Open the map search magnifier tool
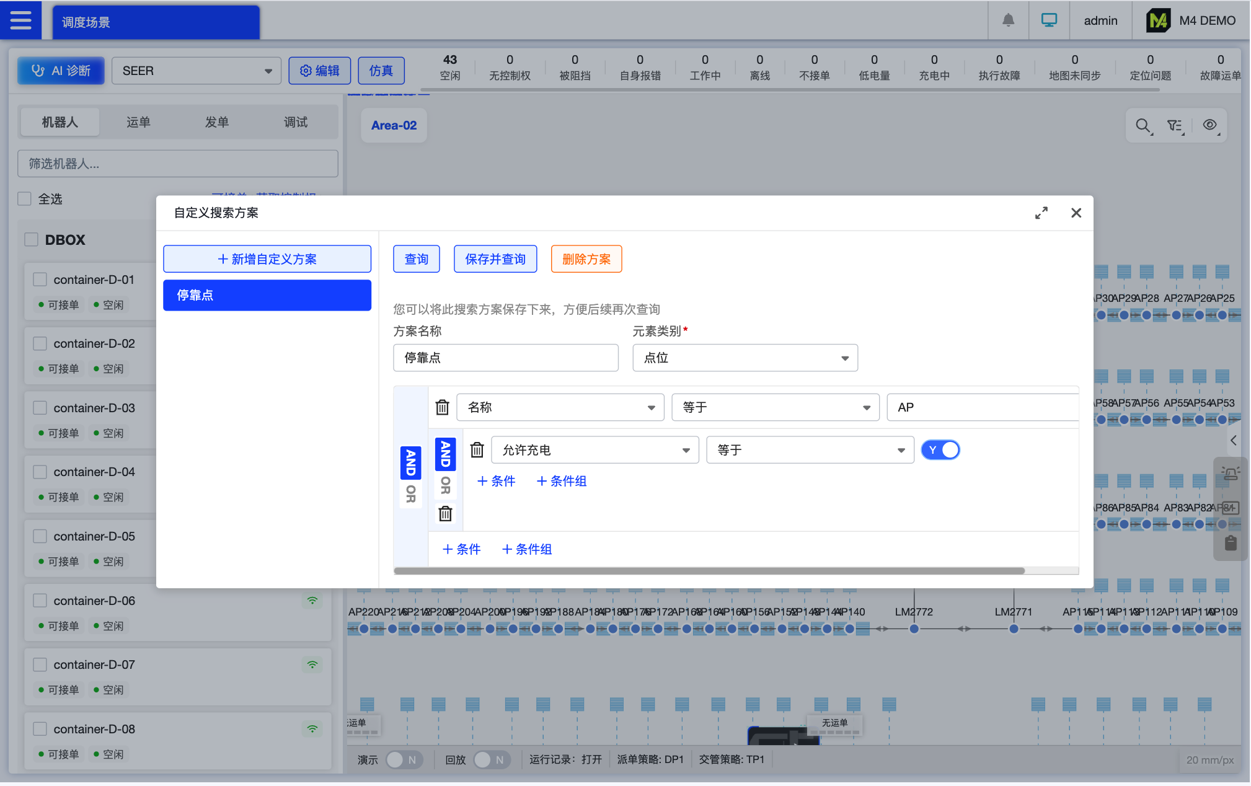Image resolution: width=1251 pixels, height=786 pixels. 1143,125
